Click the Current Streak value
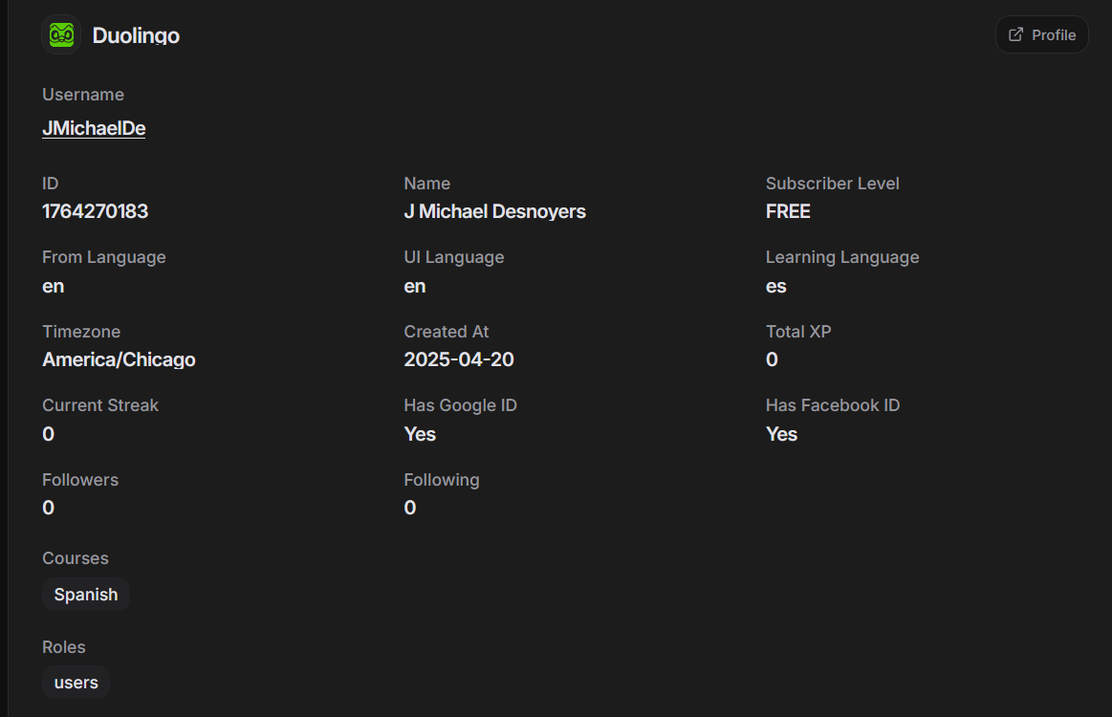The image size is (1112, 717). [x=48, y=434]
